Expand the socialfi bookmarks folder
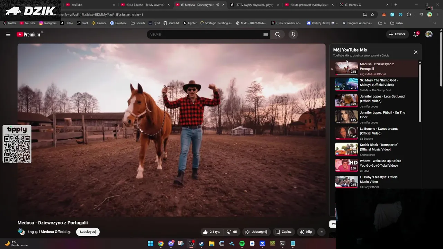 pyautogui.click(x=138, y=23)
